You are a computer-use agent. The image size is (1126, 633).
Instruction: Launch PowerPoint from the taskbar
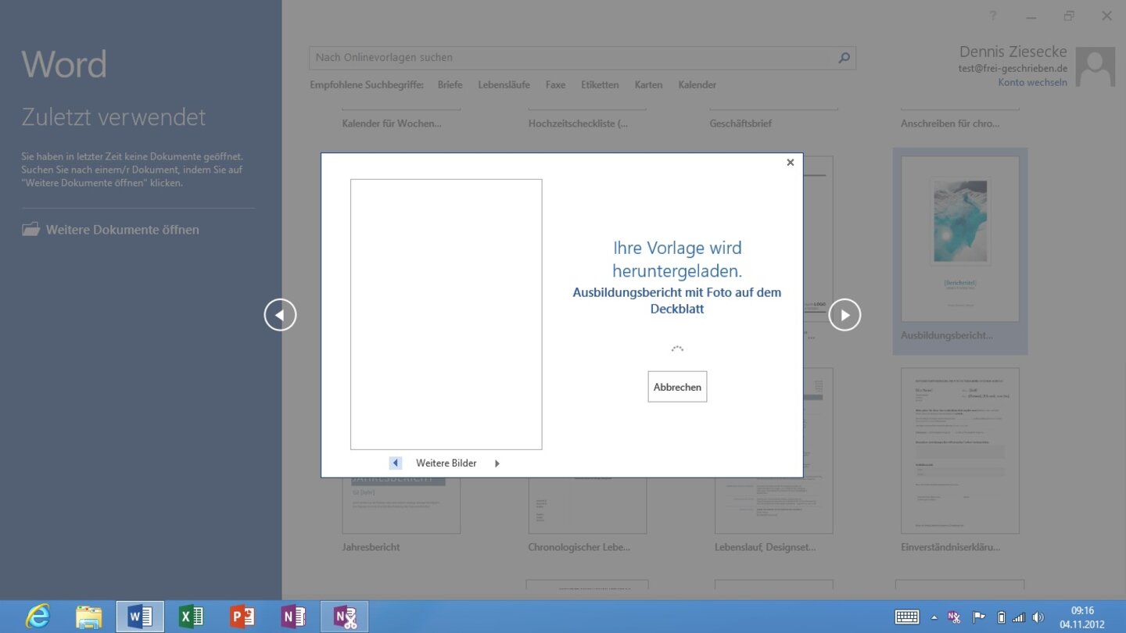[x=242, y=617]
